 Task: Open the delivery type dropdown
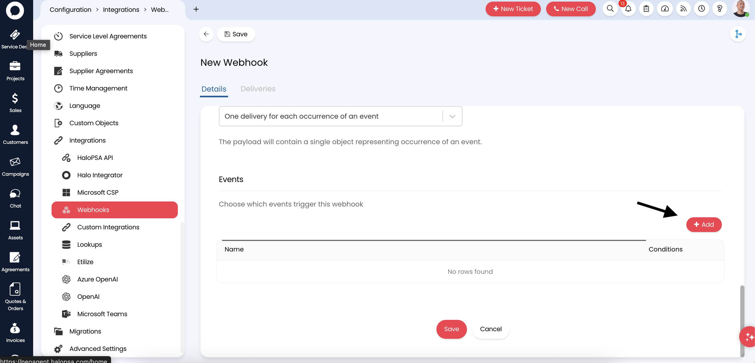click(x=452, y=116)
